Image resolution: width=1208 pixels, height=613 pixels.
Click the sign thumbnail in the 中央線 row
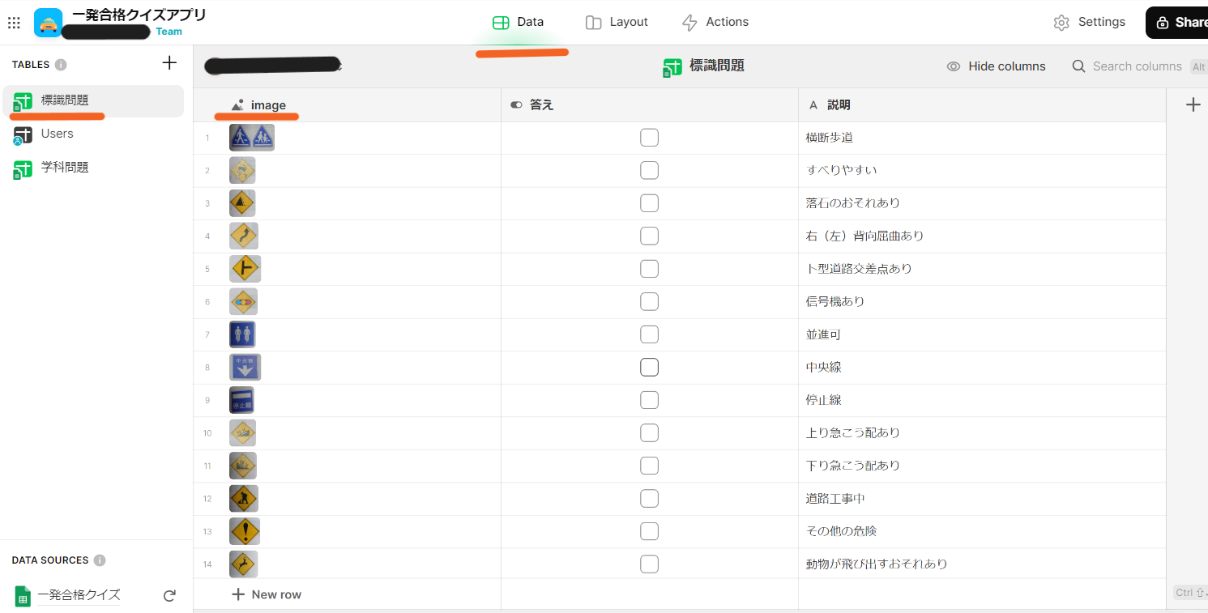[x=245, y=367]
